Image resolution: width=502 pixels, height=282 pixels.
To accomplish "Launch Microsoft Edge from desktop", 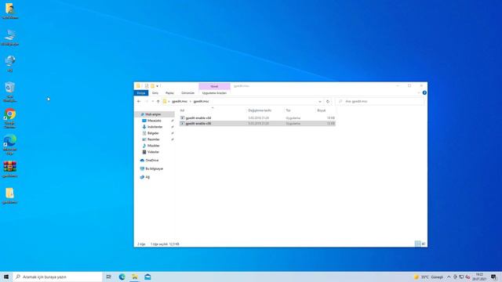I will (x=10, y=144).
